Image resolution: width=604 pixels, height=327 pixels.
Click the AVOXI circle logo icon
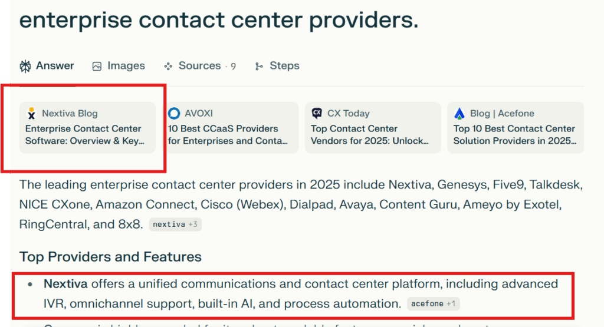[x=174, y=113]
